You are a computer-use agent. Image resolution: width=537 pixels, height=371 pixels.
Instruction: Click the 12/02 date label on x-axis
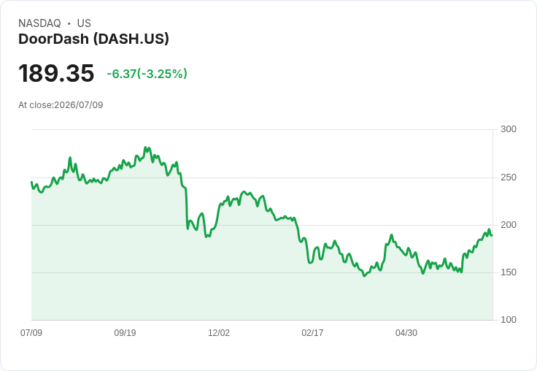(x=219, y=332)
